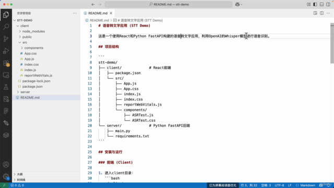Screen dimensions: 334x188
Task: Click the cube-shaped icon in activity bar
Action: coord(6,135)
